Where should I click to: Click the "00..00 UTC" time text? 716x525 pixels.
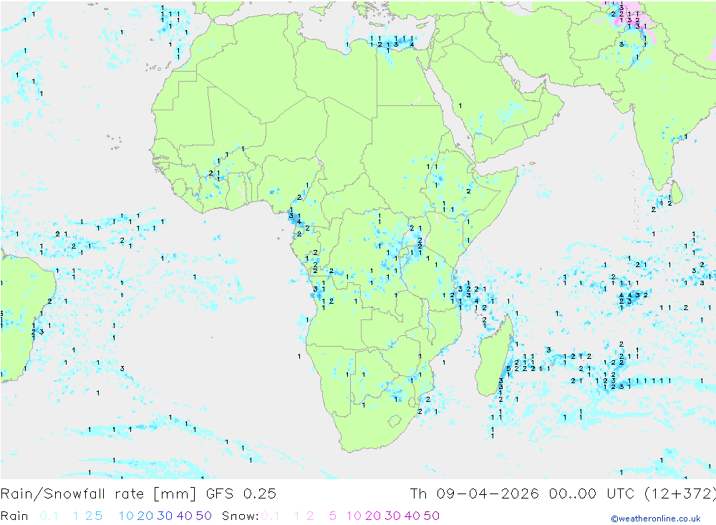[x=592, y=494]
